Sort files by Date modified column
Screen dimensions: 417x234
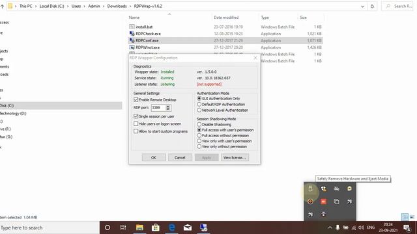(x=226, y=18)
